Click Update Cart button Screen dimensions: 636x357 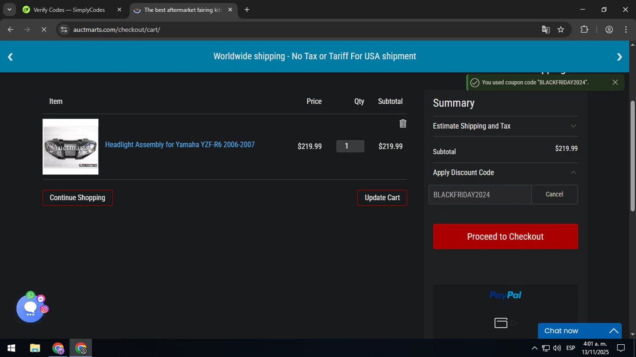382,198
